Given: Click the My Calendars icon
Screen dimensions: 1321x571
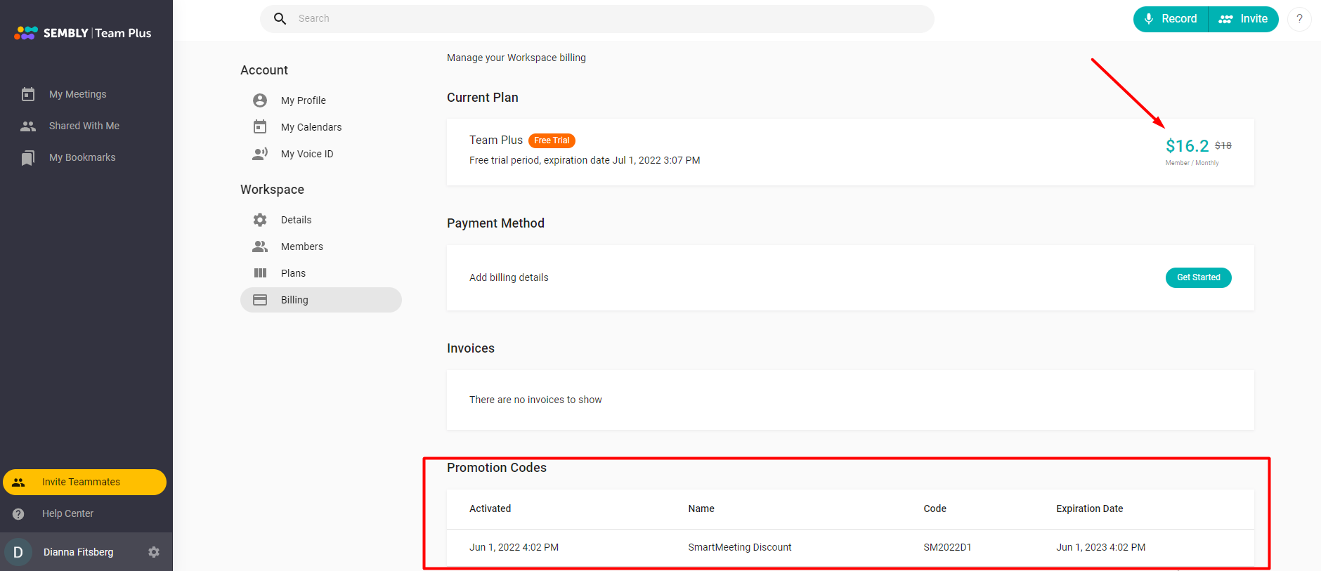Looking at the screenshot, I should (260, 127).
